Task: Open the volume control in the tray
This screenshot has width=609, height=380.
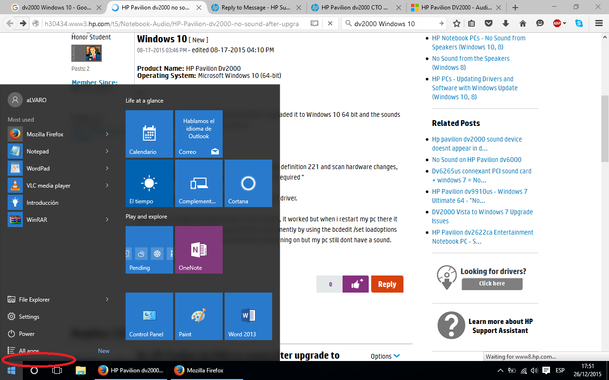Action: click(x=534, y=370)
